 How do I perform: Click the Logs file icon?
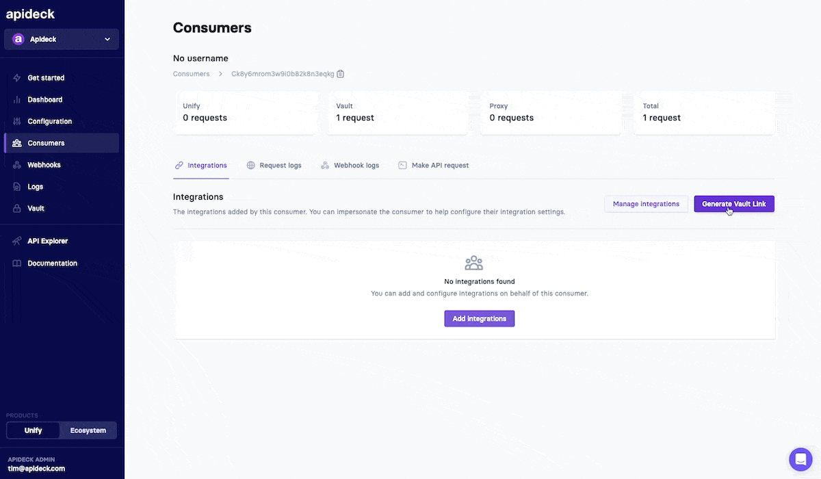pos(17,187)
